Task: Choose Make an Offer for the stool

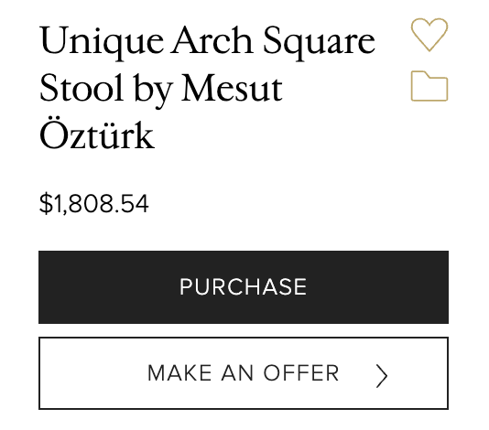Action: click(x=244, y=373)
